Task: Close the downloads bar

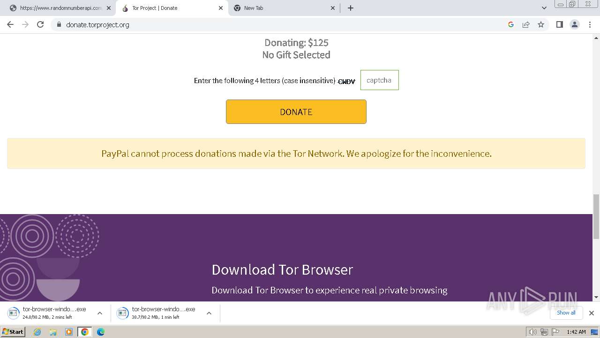Action: [x=592, y=313]
